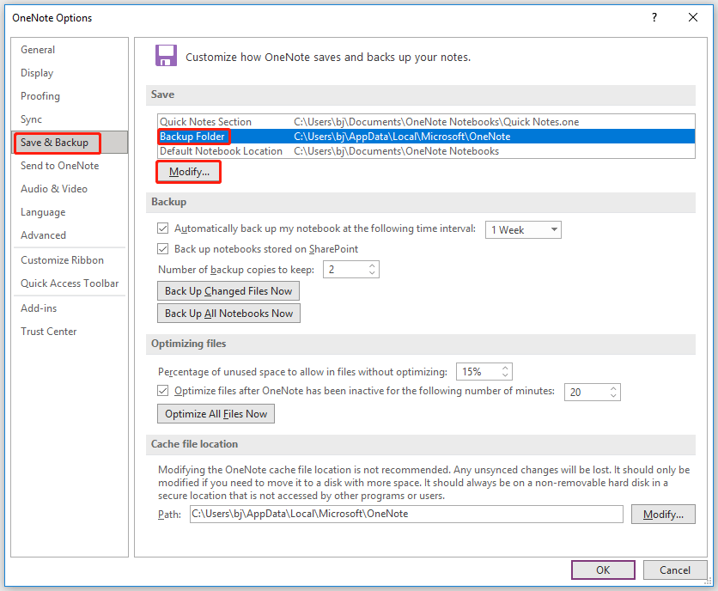This screenshot has height=591, width=718.
Task: Select the Trust Center category
Action: 48,331
